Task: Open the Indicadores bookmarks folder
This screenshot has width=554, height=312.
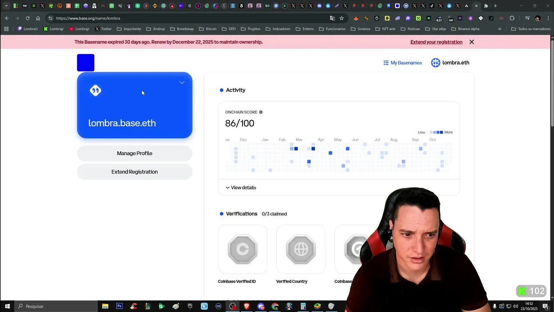Action: pyautogui.click(x=278, y=29)
